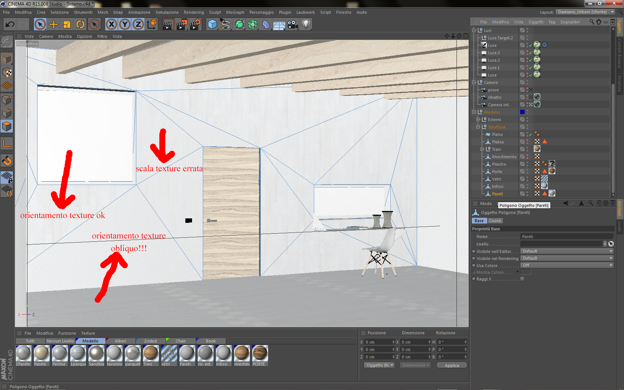Image resolution: width=624 pixels, height=390 pixels.
Task: Click the Undo arrow icon
Action: click(10, 25)
